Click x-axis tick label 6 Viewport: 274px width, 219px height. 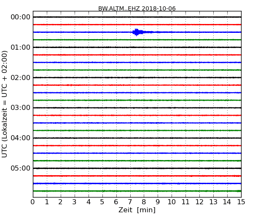click(x=116, y=202)
